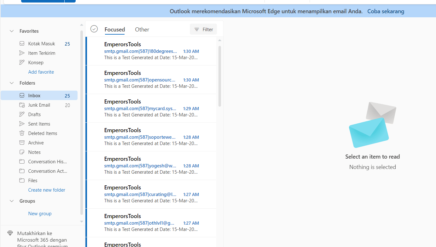Open the email with subject containing othlvl1@g
436x247 pixels.
point(151,223)
